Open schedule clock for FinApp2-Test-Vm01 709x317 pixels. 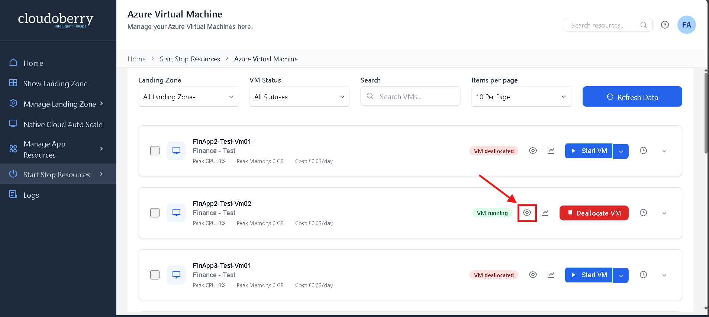643,151
